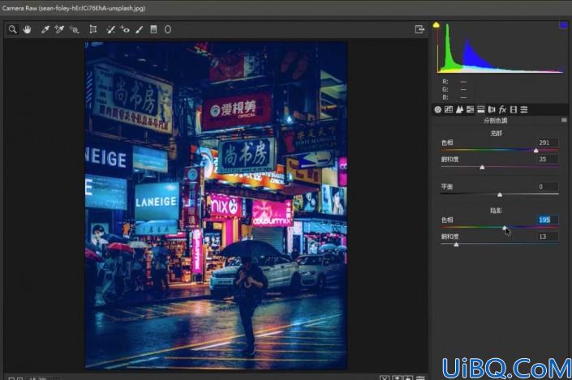Click the Shadows saturation value field 13
This screenshot has height=380, width=572.
coord(547,237)
